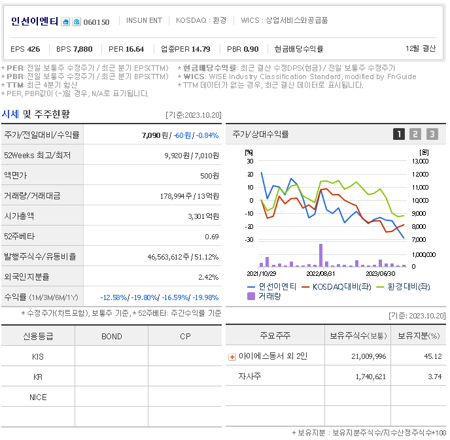Click the 시가총액 3,301억원 value

coord(203,216)
